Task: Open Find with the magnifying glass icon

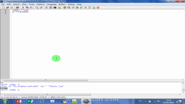Action: point(37,8)
